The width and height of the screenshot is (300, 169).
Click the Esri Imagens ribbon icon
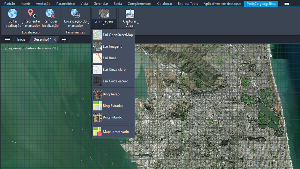pyautogui.click(x=104, y=14)
